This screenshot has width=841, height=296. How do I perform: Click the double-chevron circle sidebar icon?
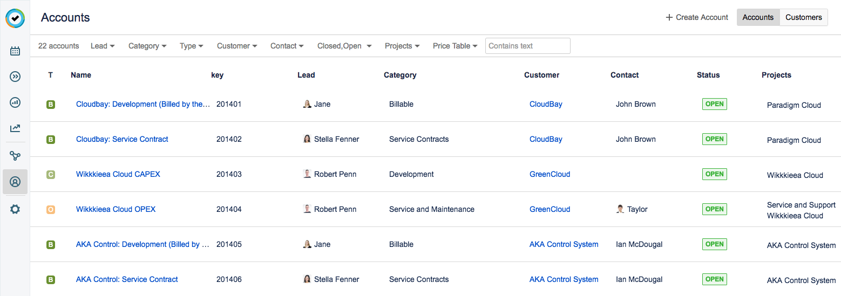(15, 77)
